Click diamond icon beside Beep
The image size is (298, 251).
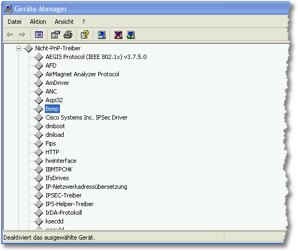39,109
